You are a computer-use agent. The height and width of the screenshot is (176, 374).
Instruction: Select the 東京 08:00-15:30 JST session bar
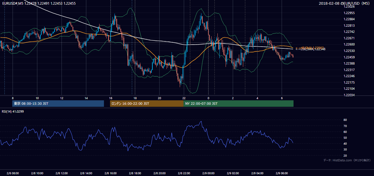[x=58, y=104]
